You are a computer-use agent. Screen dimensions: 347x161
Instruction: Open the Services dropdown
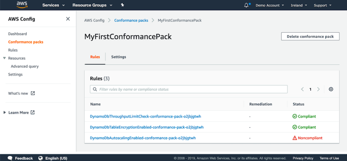pyautogui.click(x=53, y=5)
